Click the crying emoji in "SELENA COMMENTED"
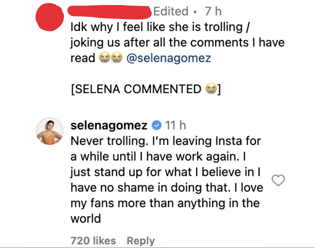This screenshot has height=248, width=315. (x=209, y=89)
